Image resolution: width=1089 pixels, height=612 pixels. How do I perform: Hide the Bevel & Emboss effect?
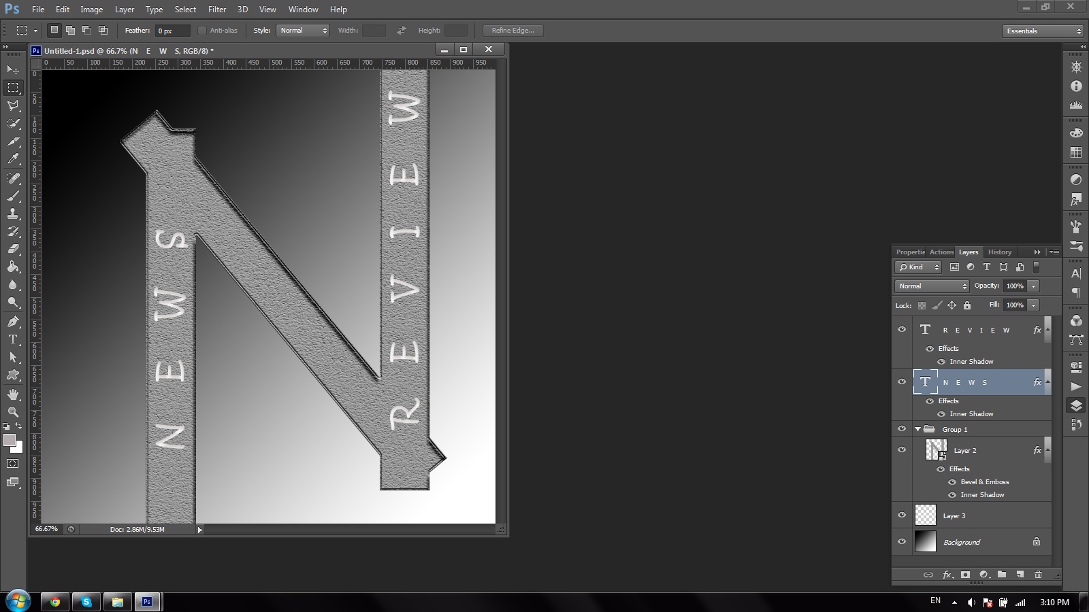[x=952, y=482]
